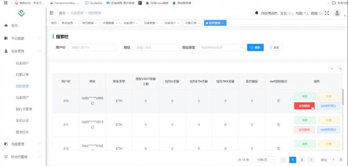This screenshot has height=166, width=348.
Task: Open the BT bookmark icon
Action: tap(140, 3)
